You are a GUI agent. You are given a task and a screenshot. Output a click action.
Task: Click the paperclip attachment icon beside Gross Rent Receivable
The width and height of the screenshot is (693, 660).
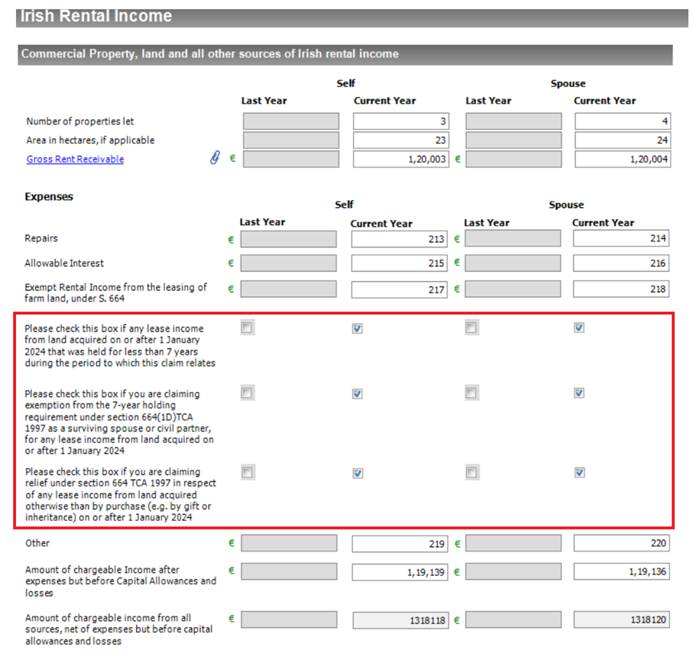tap(215, 157)
